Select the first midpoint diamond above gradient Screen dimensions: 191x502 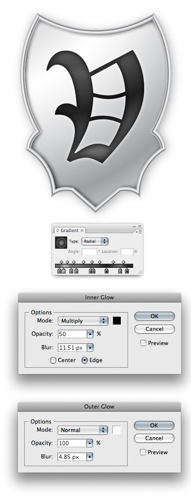61,262
